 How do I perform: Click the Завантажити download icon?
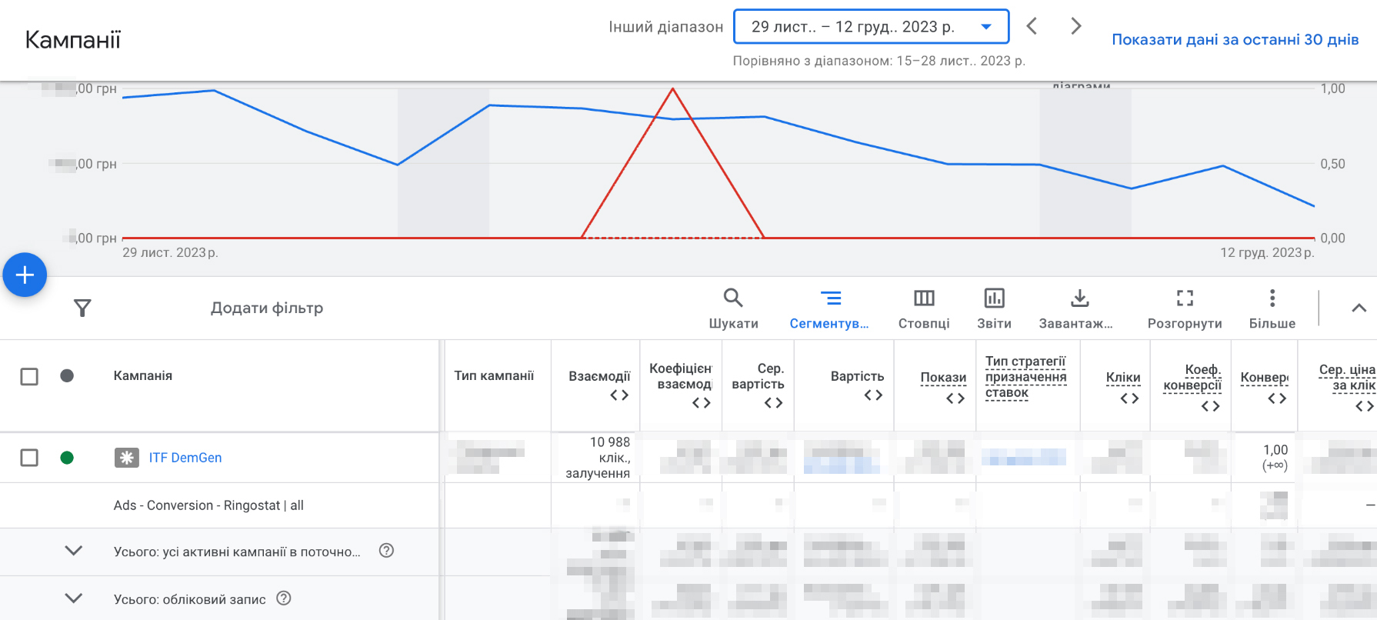point(1079,308)
